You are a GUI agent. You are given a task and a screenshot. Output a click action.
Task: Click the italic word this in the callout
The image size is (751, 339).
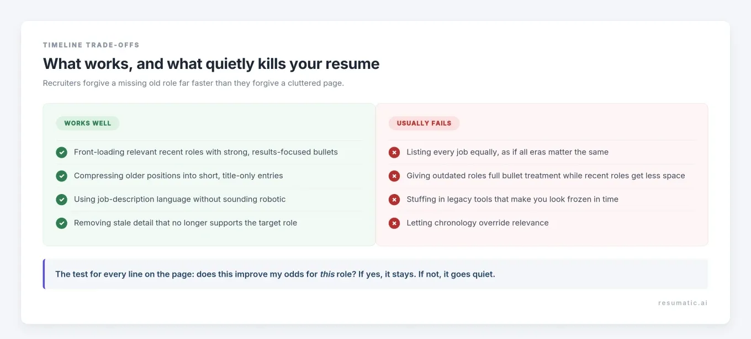327,274
